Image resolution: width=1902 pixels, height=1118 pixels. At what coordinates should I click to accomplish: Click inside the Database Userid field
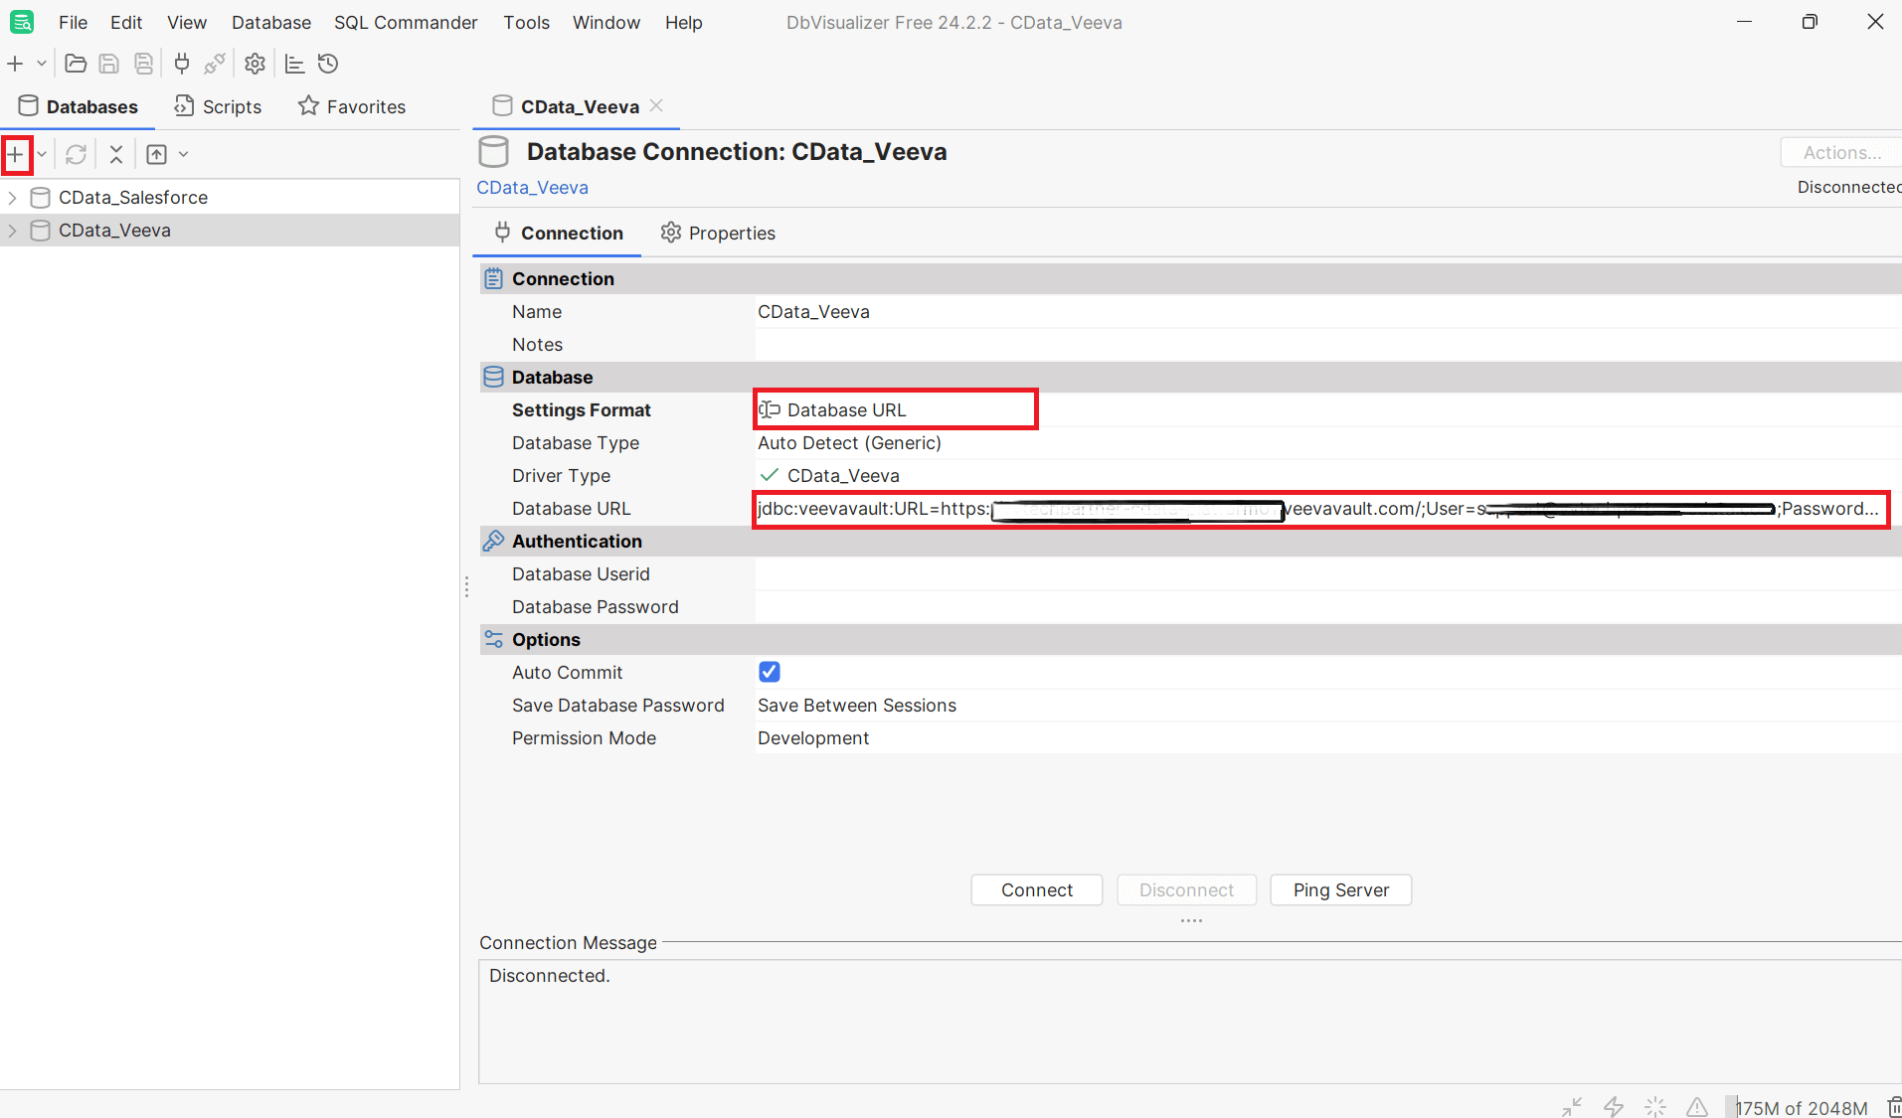[994, 573]
